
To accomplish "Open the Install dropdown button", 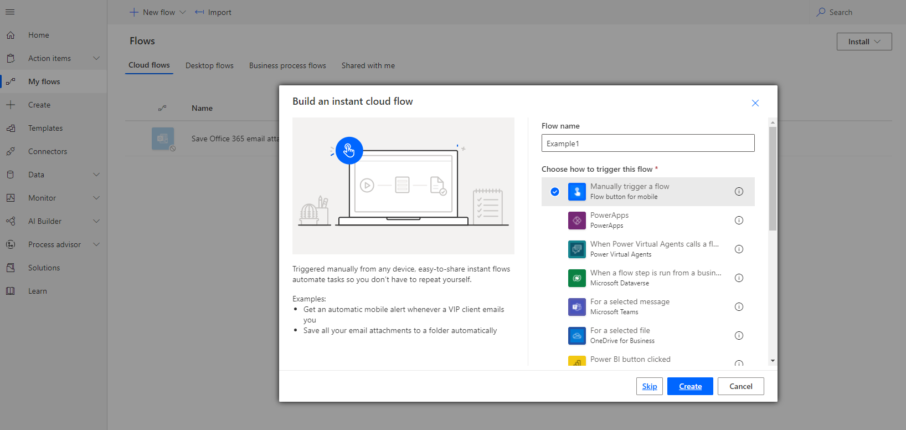I will coord(864,42).
